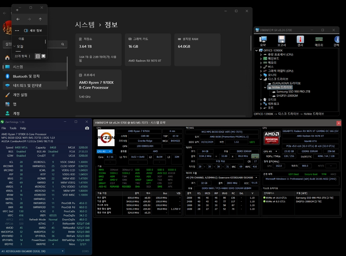The height and width of the screenshot is (256, 346).
Task: Select 모니터 tree item in HWiNFO
Action: pos(272,75)
